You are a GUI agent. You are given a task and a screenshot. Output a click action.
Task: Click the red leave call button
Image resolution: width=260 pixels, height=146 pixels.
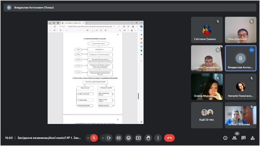pos(169,138)
